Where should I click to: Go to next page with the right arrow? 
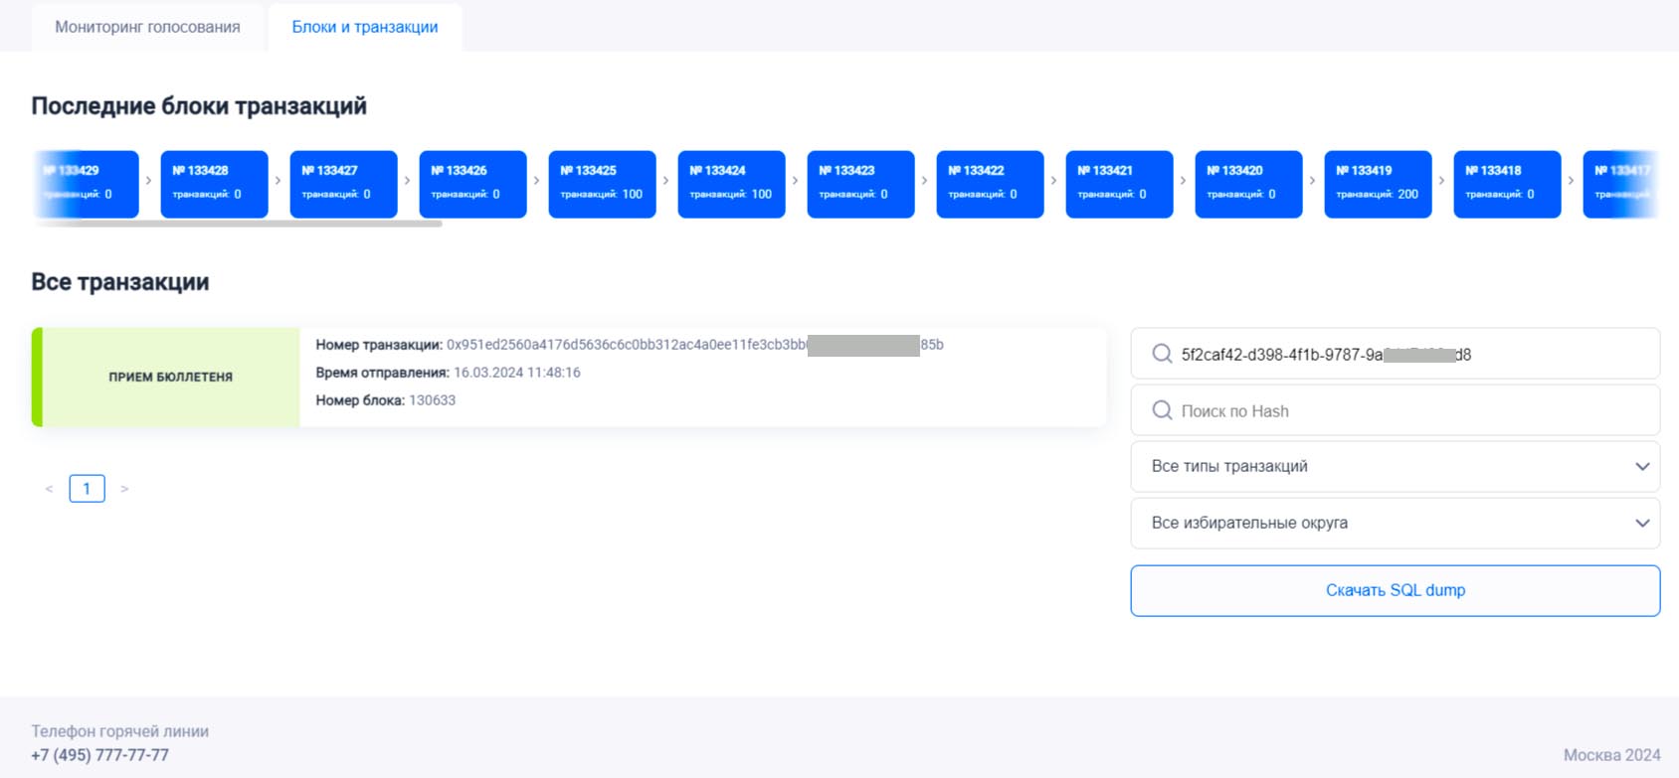124,489
